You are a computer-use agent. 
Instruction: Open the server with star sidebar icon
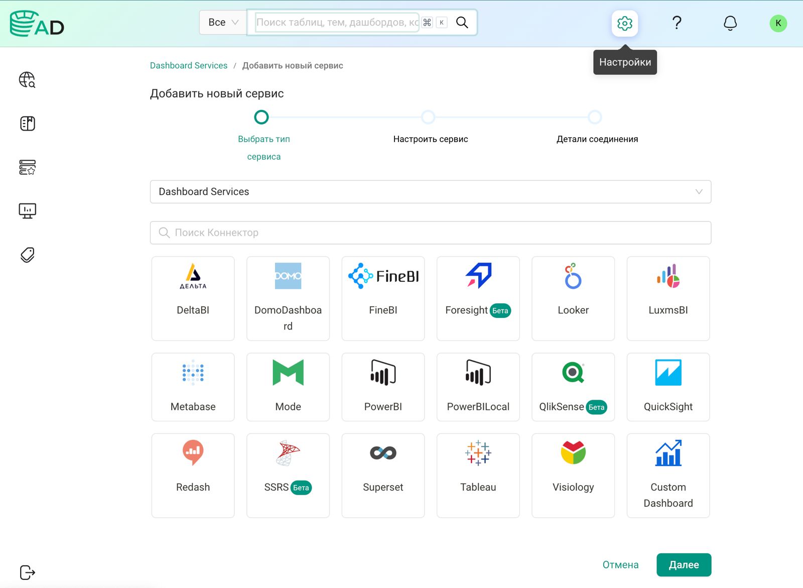pyautogui.click(x=27, y=167)
